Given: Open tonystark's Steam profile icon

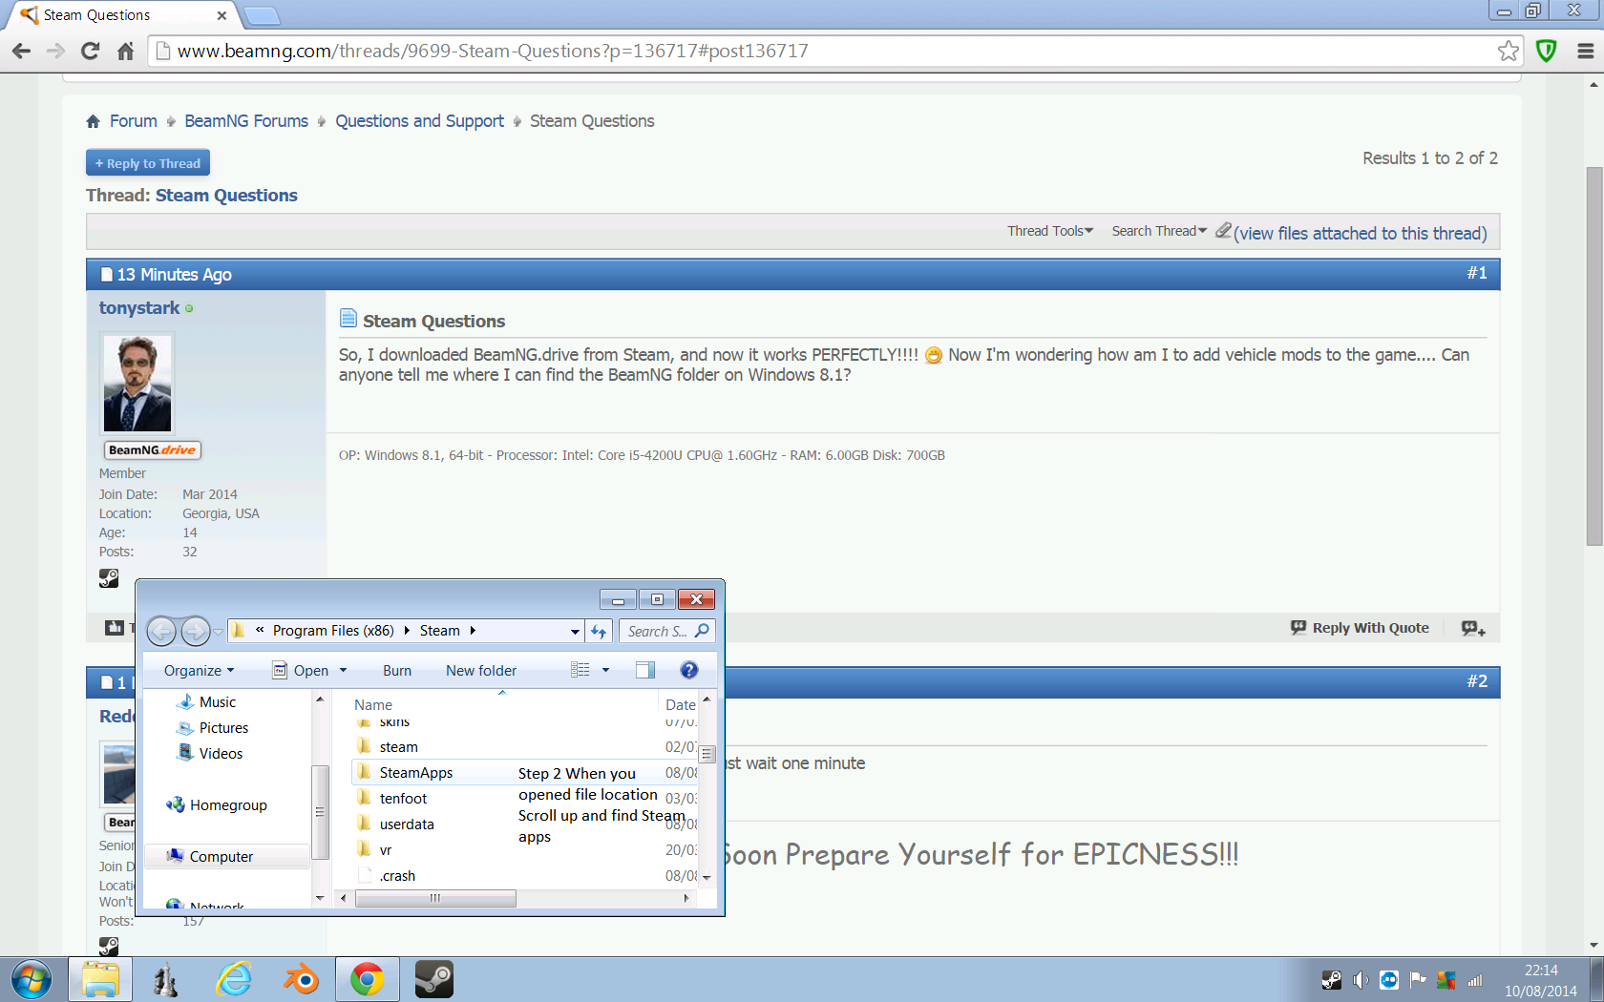Looking at the screenshot, I should pyautogui.click(x=109, y=577).
